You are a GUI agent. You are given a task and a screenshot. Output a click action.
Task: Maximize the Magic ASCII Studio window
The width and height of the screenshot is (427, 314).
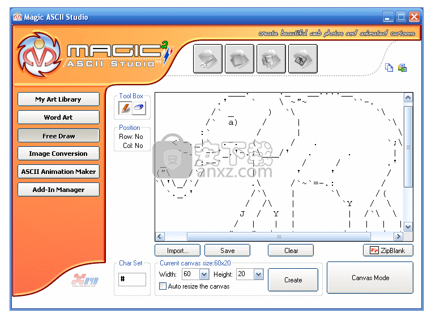[401, 17]
